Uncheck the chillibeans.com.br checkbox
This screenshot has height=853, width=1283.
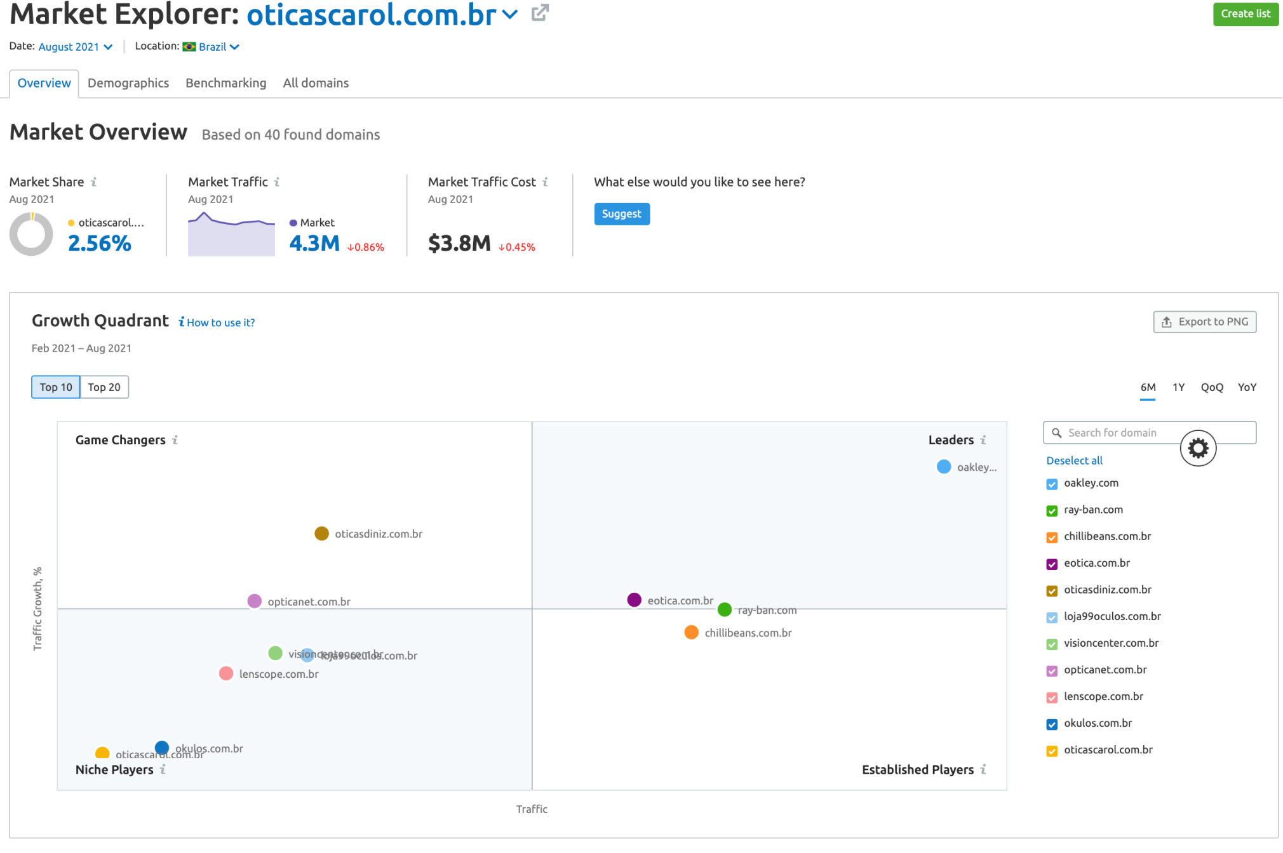(x=1052, y=538)
